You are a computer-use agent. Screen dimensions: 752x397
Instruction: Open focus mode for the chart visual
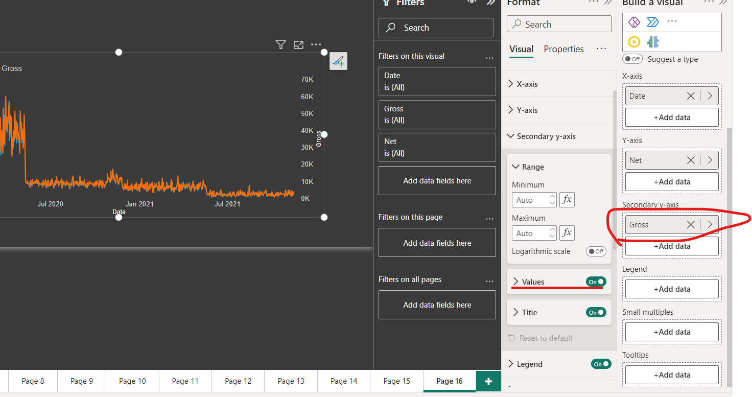point(298,45)
